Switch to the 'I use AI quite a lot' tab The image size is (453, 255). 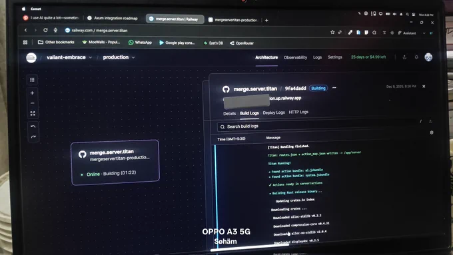[51, 17]
